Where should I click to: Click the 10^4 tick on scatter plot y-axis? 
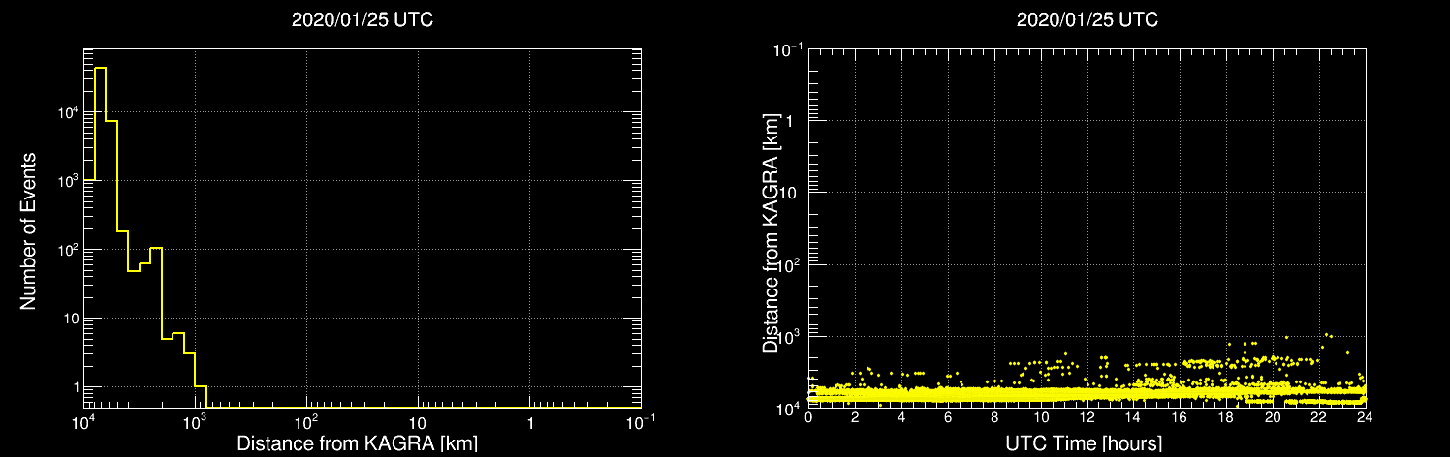point(789,407)
